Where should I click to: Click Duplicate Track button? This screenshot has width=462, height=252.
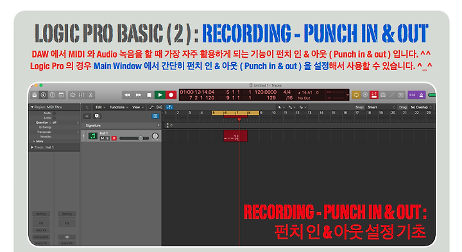(97, 116)
